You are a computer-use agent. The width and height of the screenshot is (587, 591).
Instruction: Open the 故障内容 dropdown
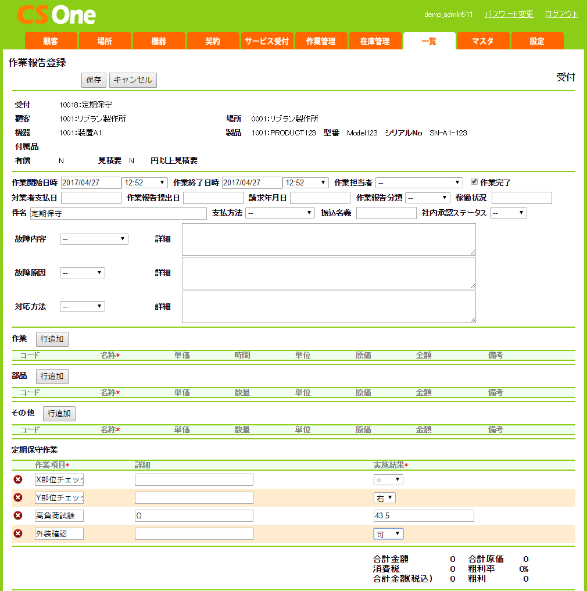point(94,239)
